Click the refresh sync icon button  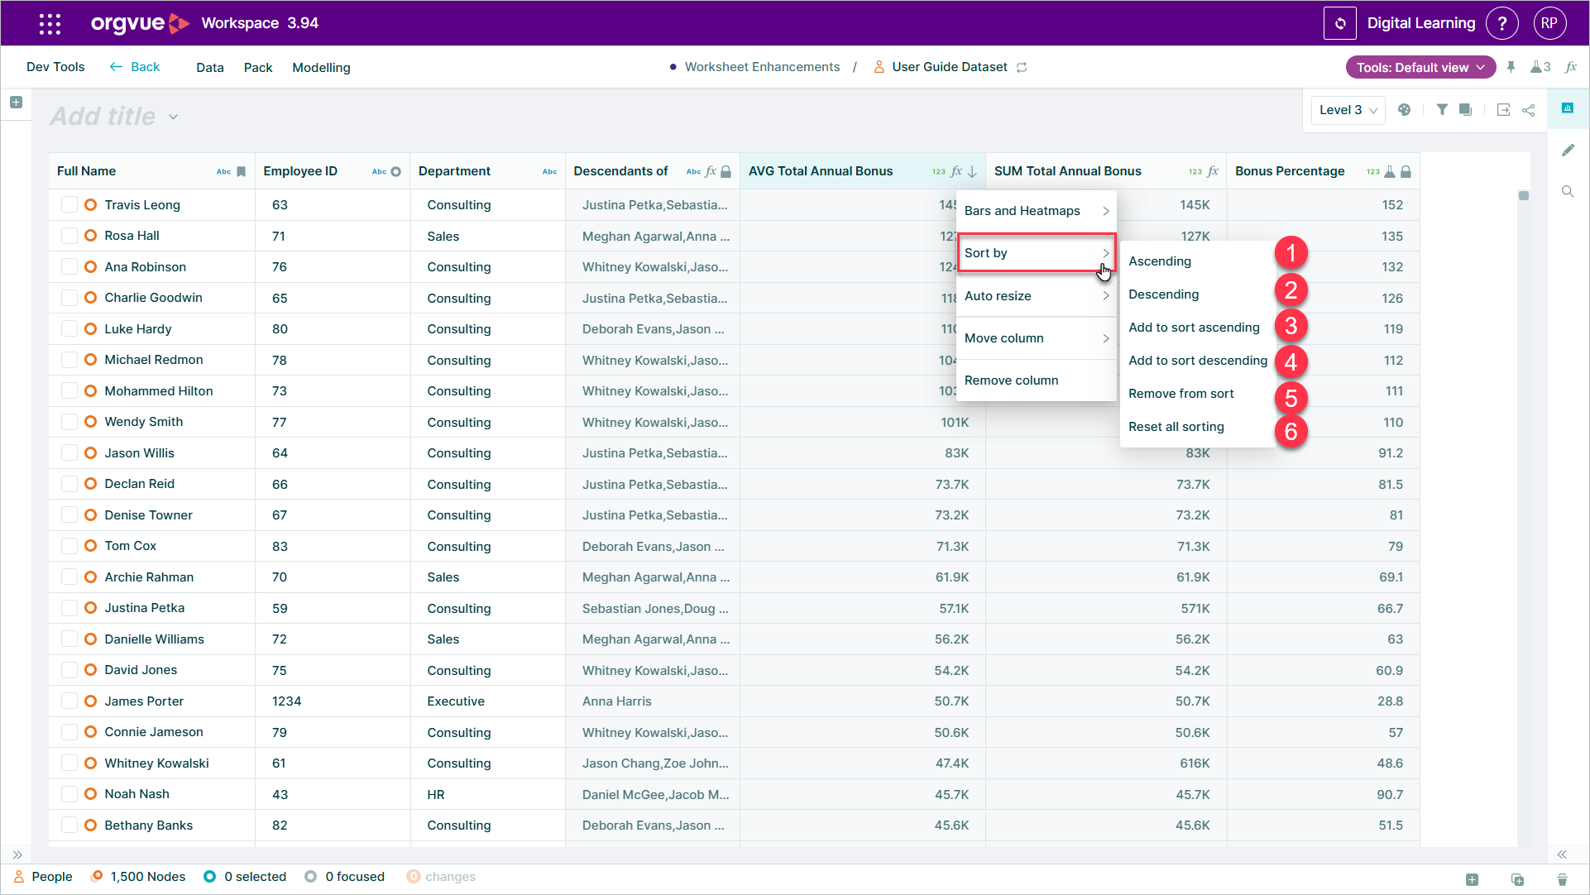tap(1340, 24)
